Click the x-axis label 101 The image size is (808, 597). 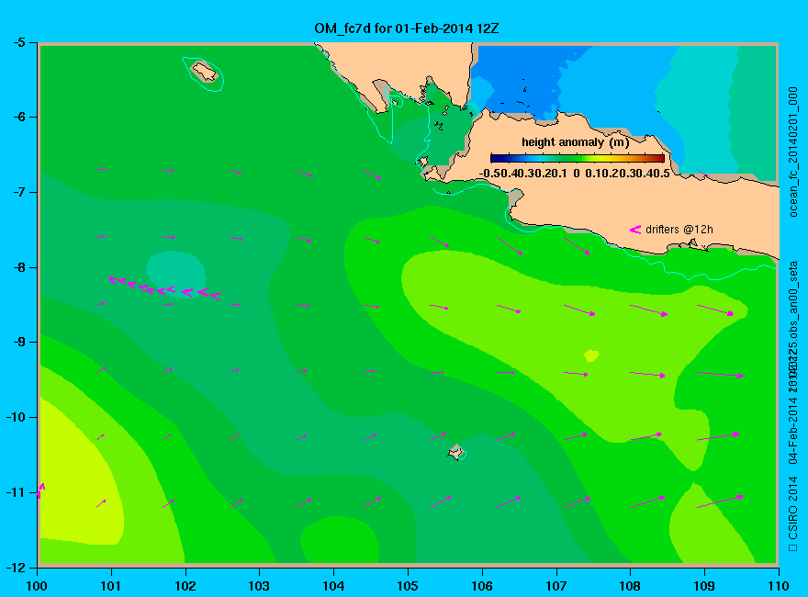[x=111, y=586]
